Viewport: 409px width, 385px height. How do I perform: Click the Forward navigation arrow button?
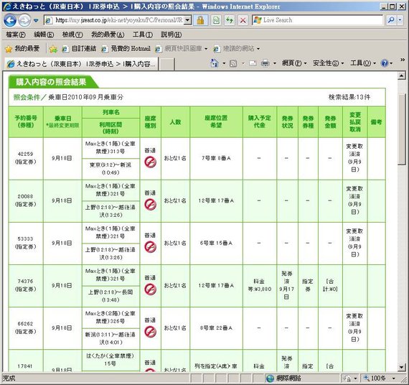tap(25, 20)
